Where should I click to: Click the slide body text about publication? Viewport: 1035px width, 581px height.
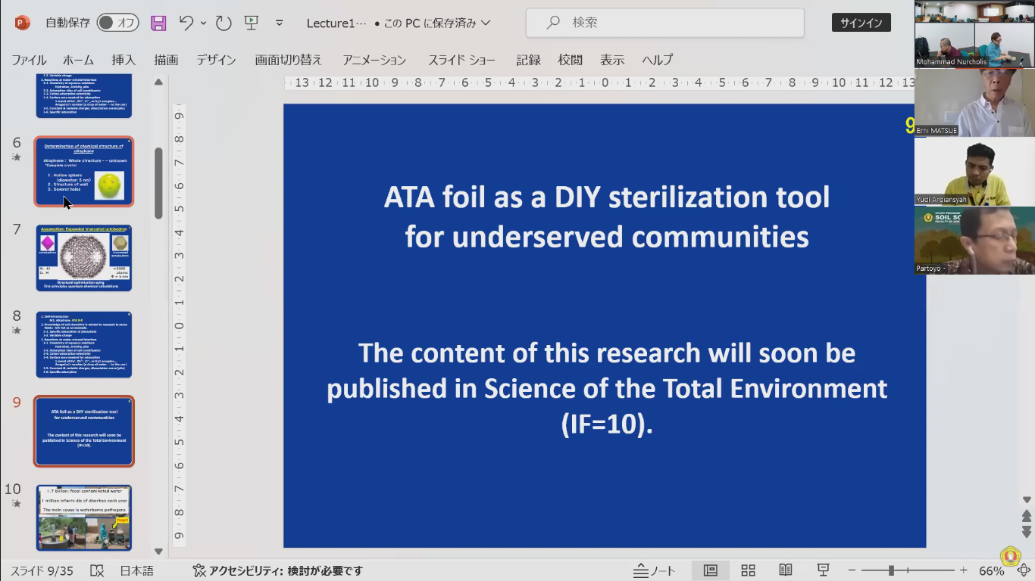click(x=606, y=388)
